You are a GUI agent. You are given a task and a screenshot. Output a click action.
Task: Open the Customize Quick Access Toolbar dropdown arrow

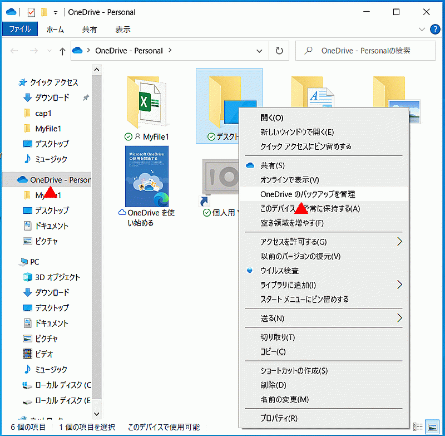click(x=56, y=13)
